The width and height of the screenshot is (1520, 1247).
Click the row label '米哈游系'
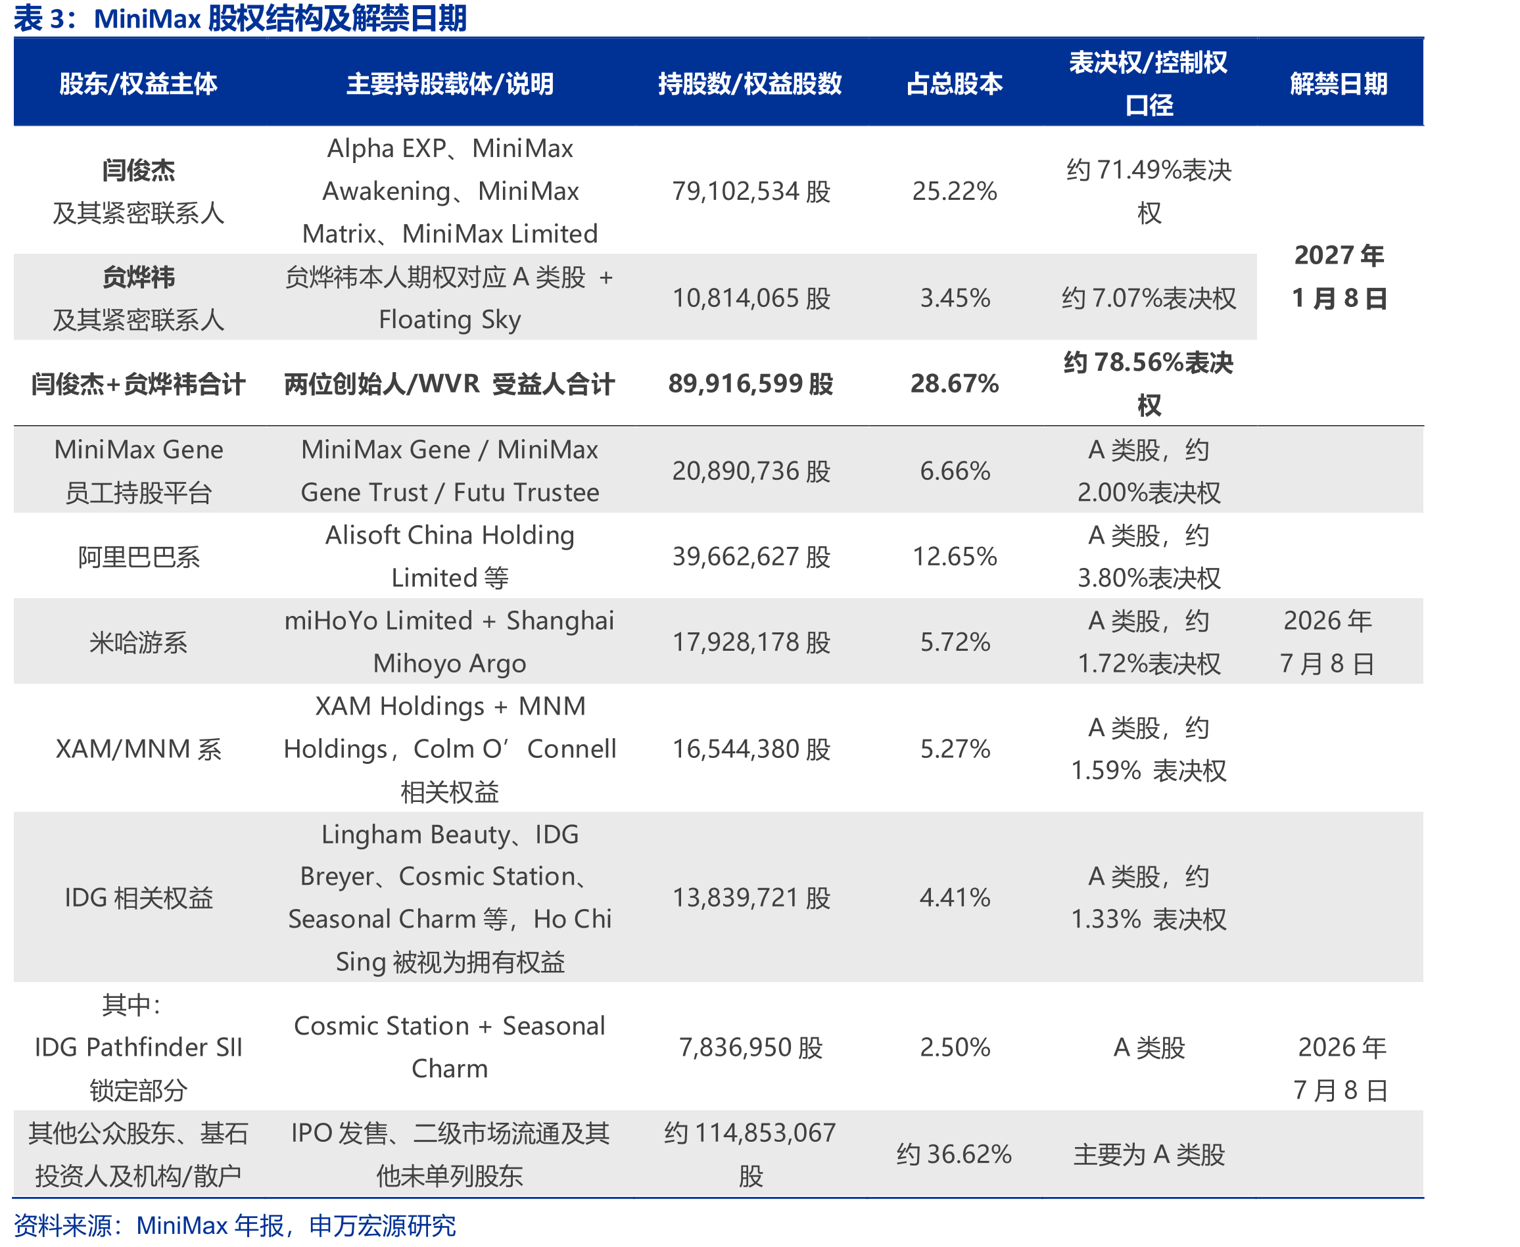point(139,642)
